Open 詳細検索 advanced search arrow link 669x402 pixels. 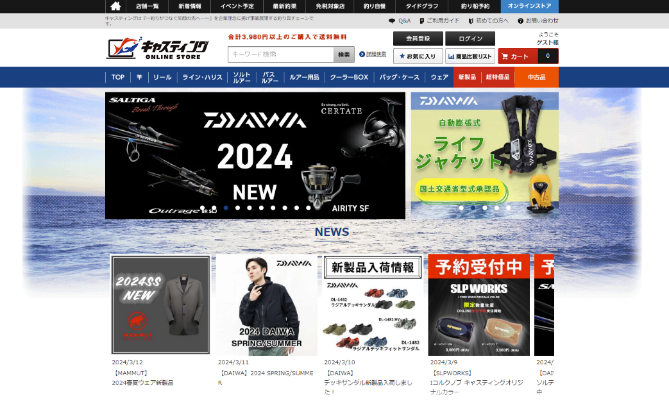coord(373,54)
